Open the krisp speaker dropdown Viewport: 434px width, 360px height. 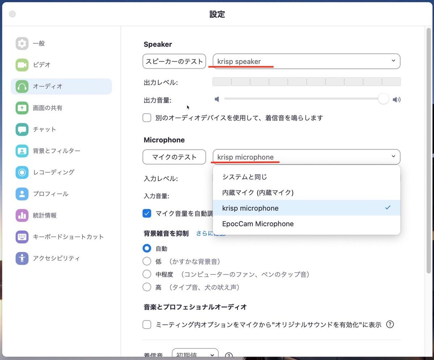click(x=306, y=61)
